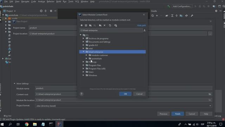Click Gradle toolbar folder icon

[x=181, y=16]
